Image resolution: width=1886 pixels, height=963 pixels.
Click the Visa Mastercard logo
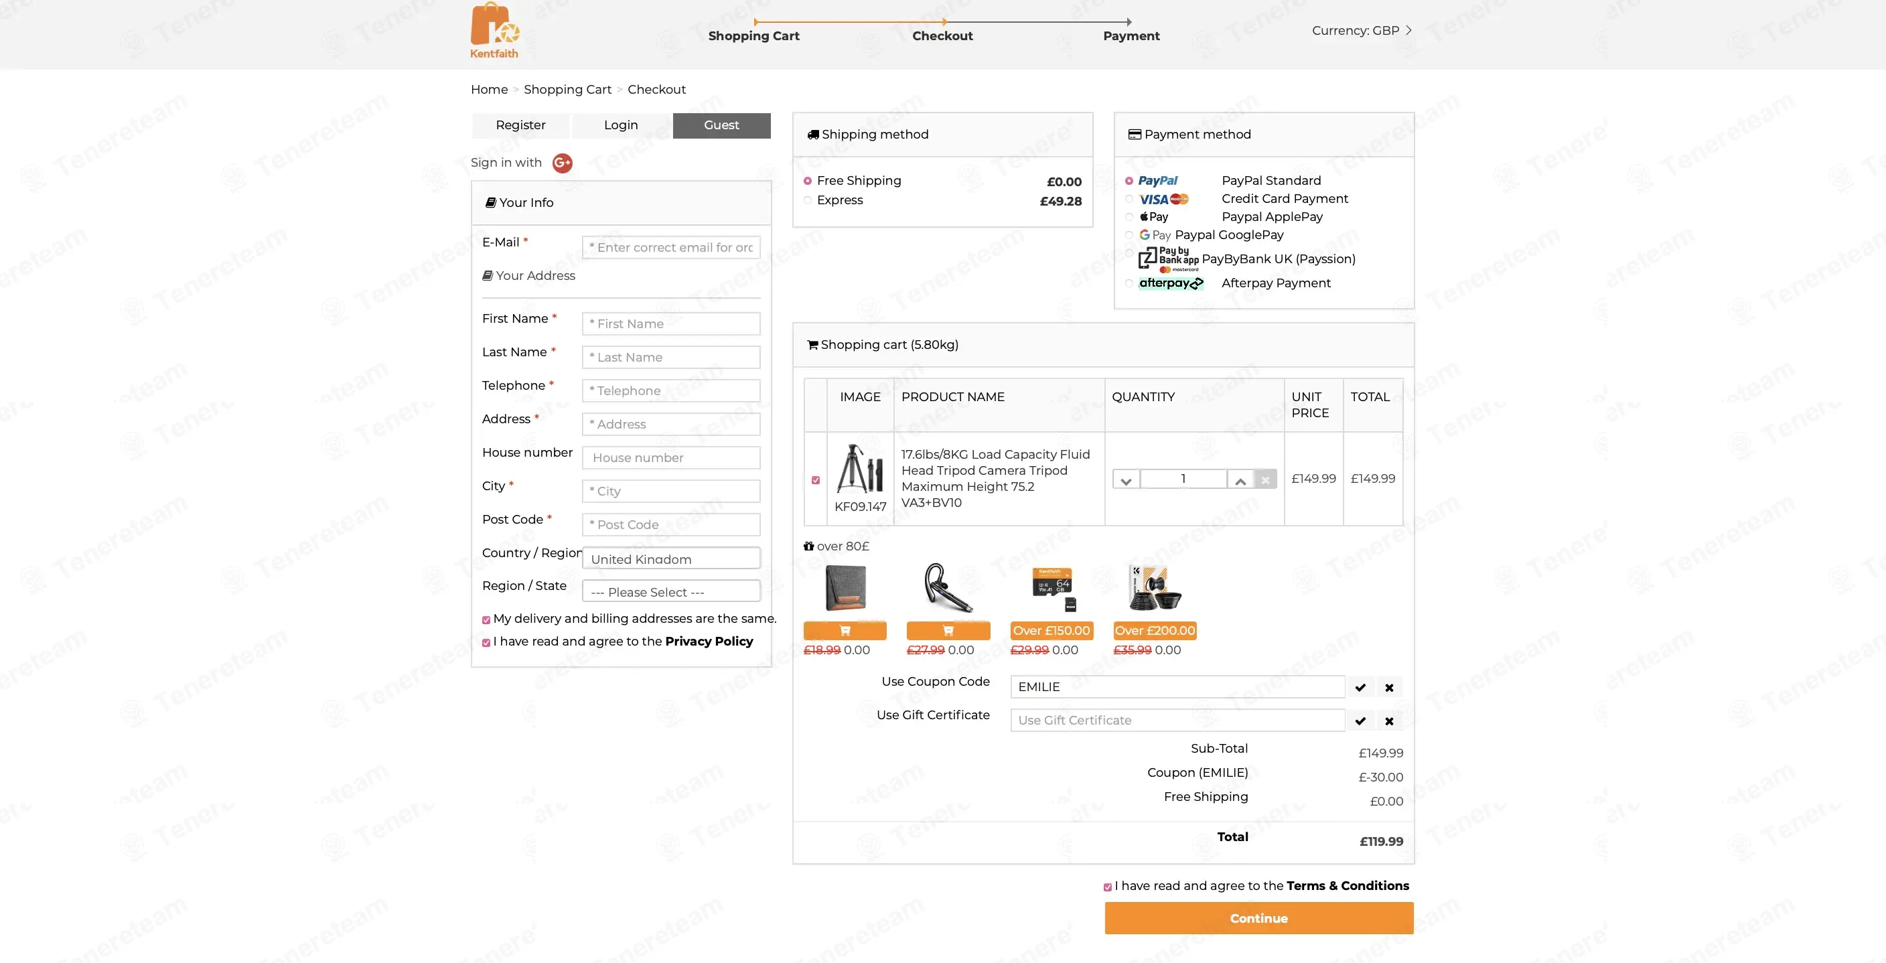tap(1163, 199)
